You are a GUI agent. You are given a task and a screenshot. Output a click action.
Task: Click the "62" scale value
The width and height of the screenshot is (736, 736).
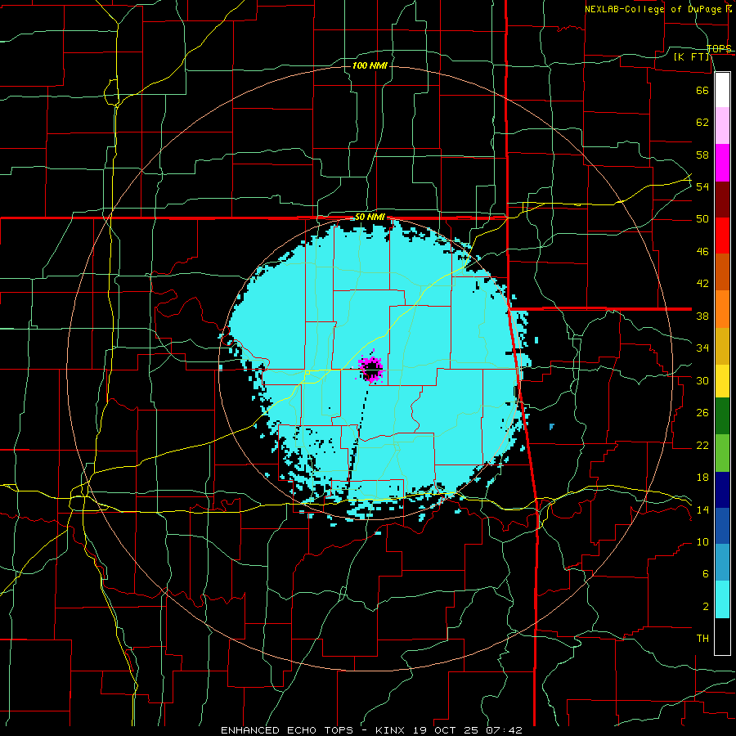702,123
